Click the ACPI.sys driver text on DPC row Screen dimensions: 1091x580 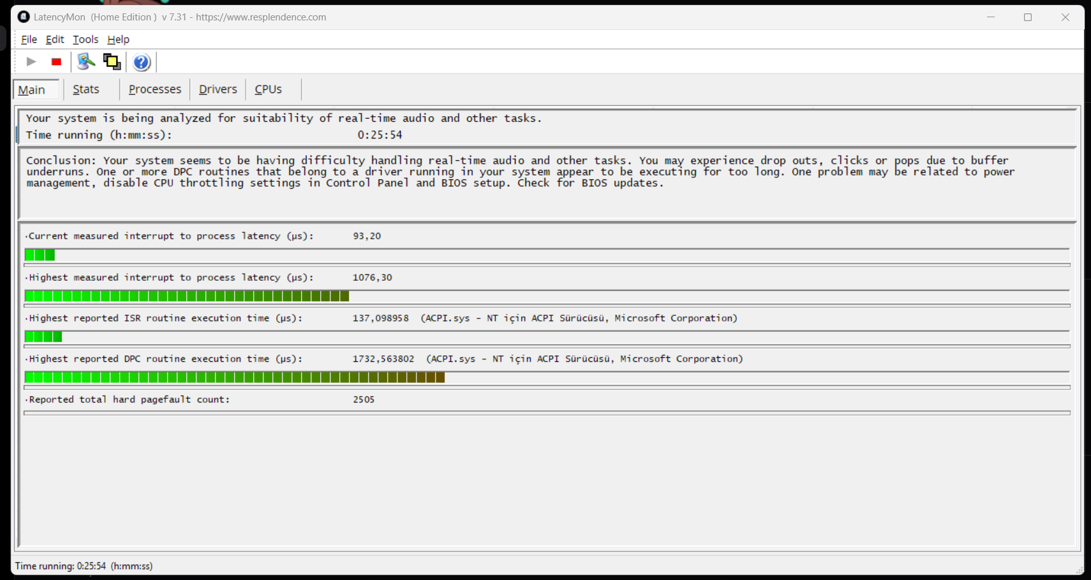point(584,359)
